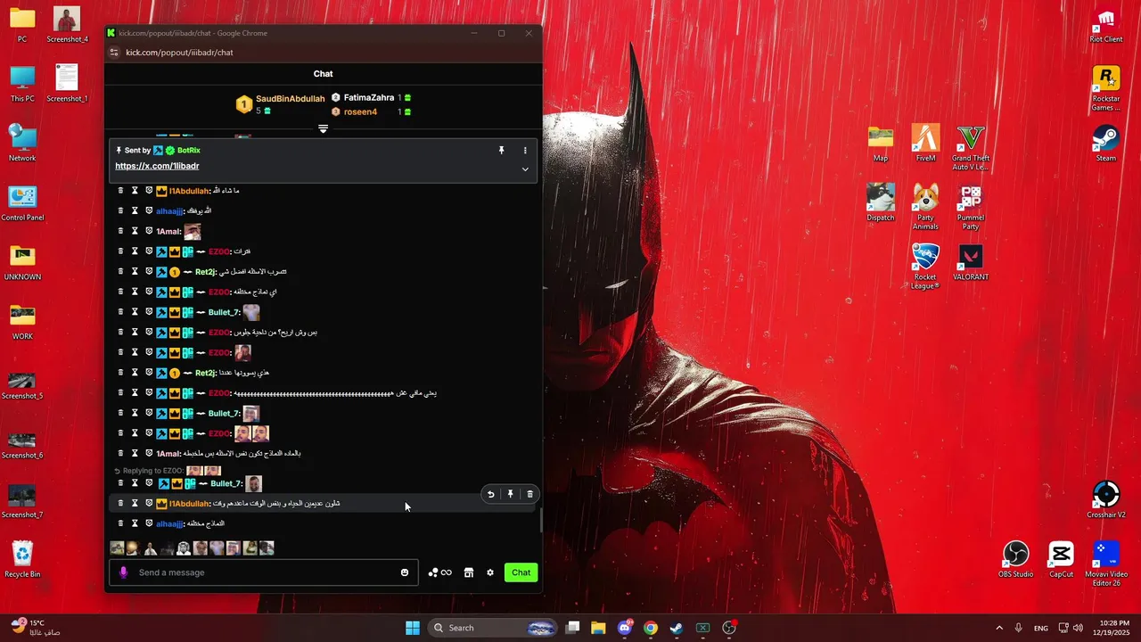
Task: Click the kick.com popout URL address
Action: click(179, 53)
